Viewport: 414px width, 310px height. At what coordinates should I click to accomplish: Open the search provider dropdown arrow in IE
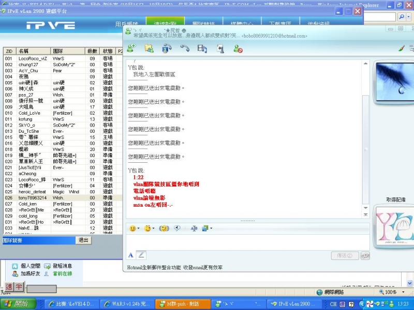[x=408, y=17]
